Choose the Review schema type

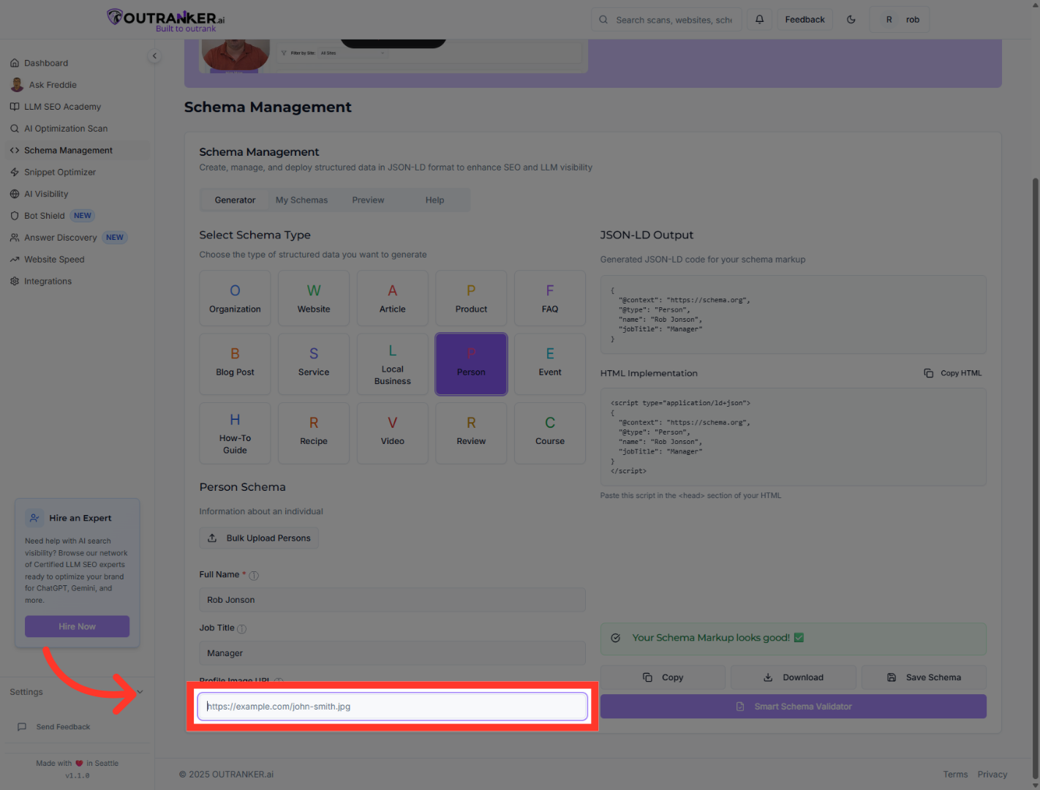click(x=471, y=433)
